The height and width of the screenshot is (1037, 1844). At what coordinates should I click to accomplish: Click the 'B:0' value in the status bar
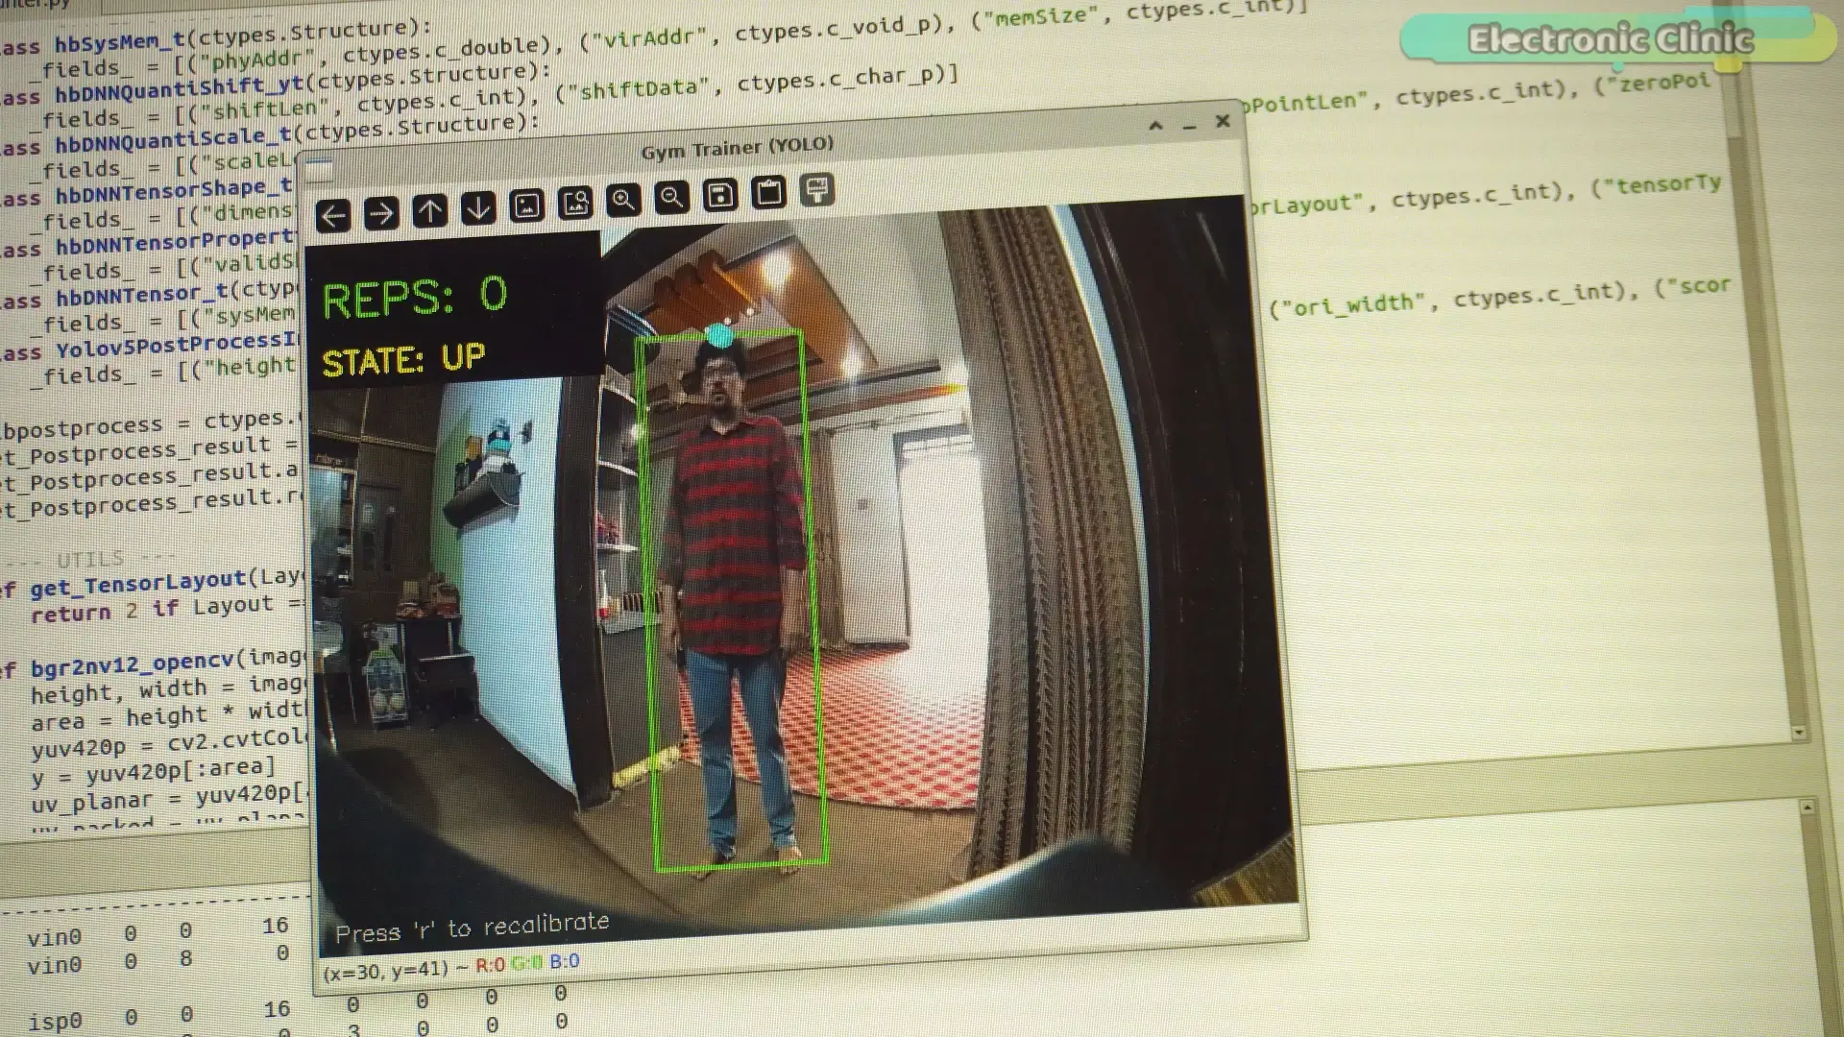(565, 961)
